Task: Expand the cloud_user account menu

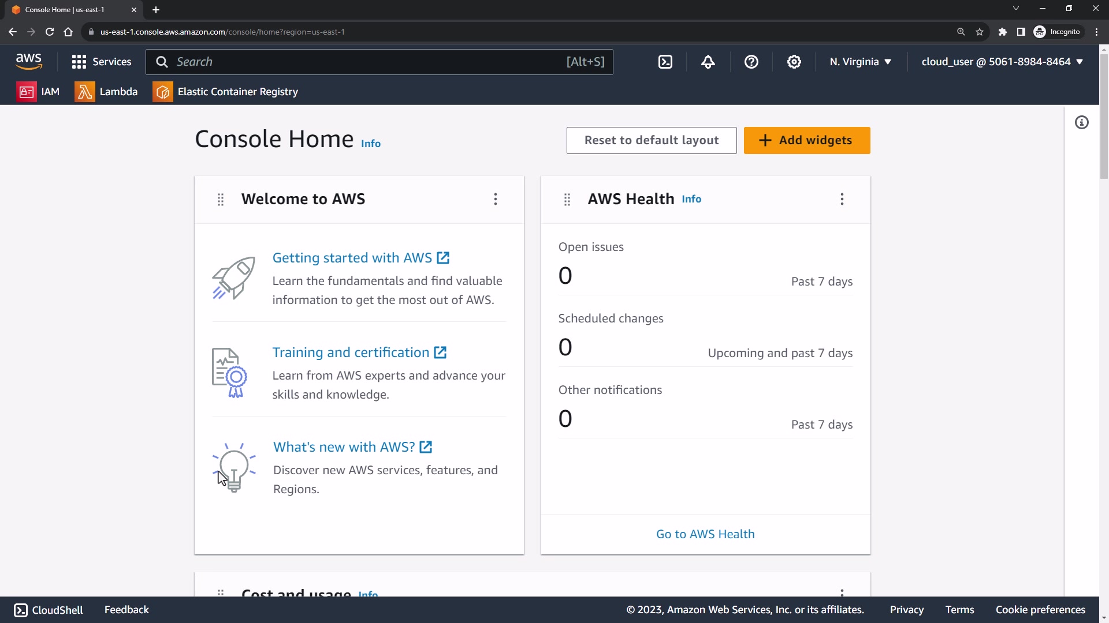Action: [x=1002, y=62]
